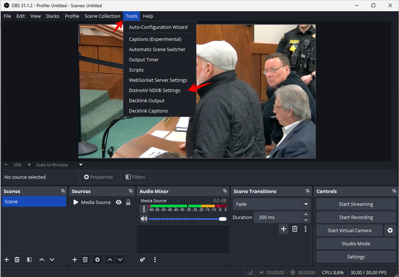This screenshot has height=277, width=399.
Task: Click the Properties button
Action: (99, 177)
